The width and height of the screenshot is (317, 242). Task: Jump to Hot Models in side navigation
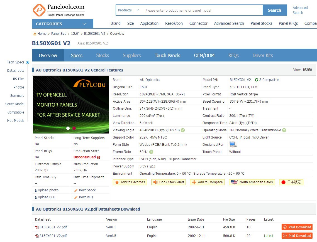16,121
